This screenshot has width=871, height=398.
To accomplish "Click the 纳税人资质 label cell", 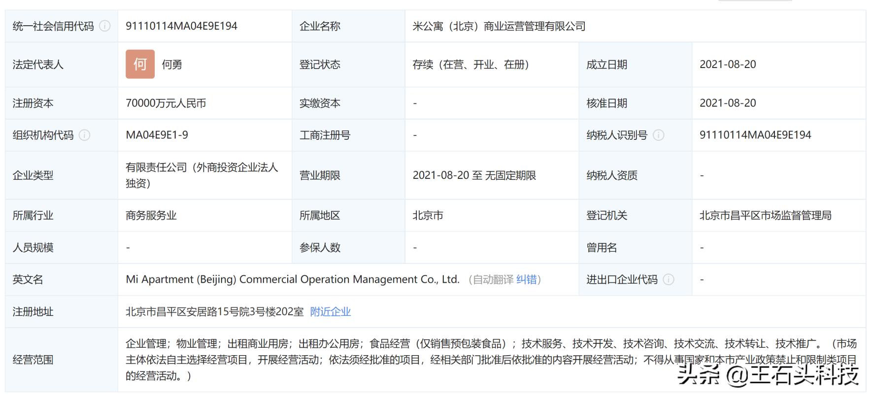I will (x=636, y=175).
